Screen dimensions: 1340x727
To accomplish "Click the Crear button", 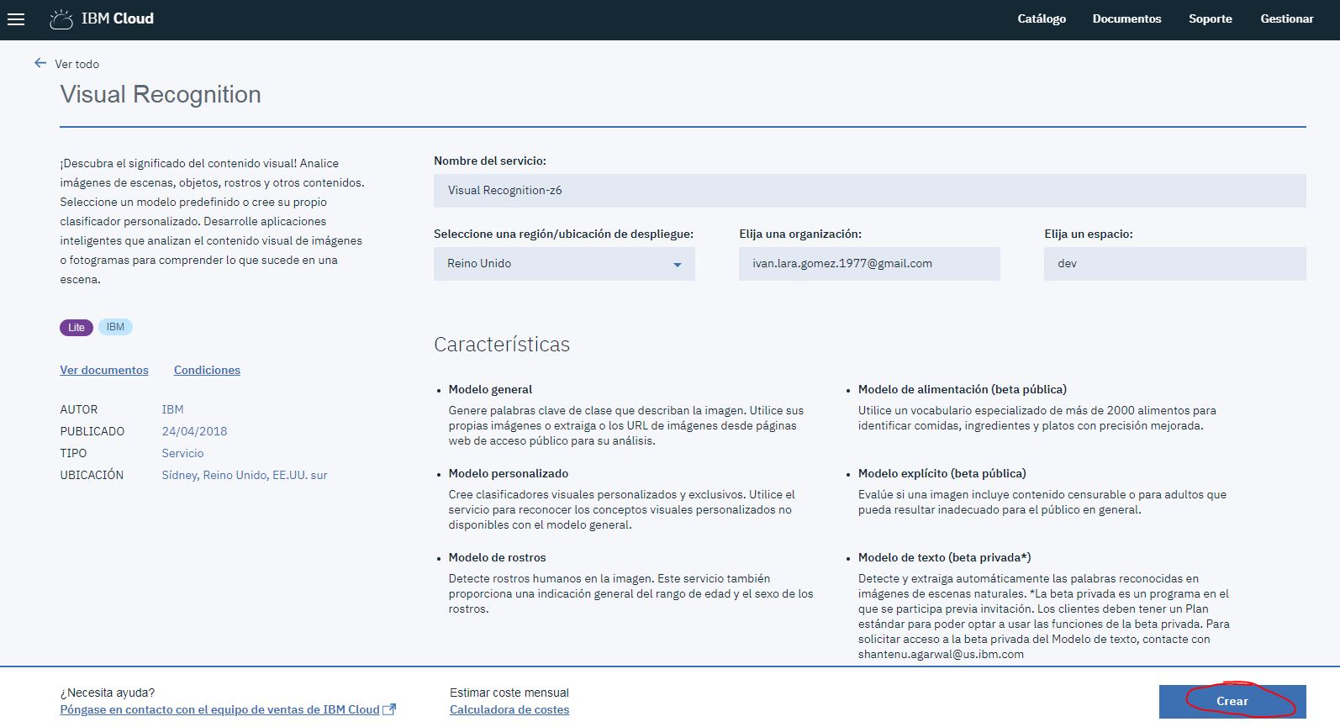I will 1232,701.
